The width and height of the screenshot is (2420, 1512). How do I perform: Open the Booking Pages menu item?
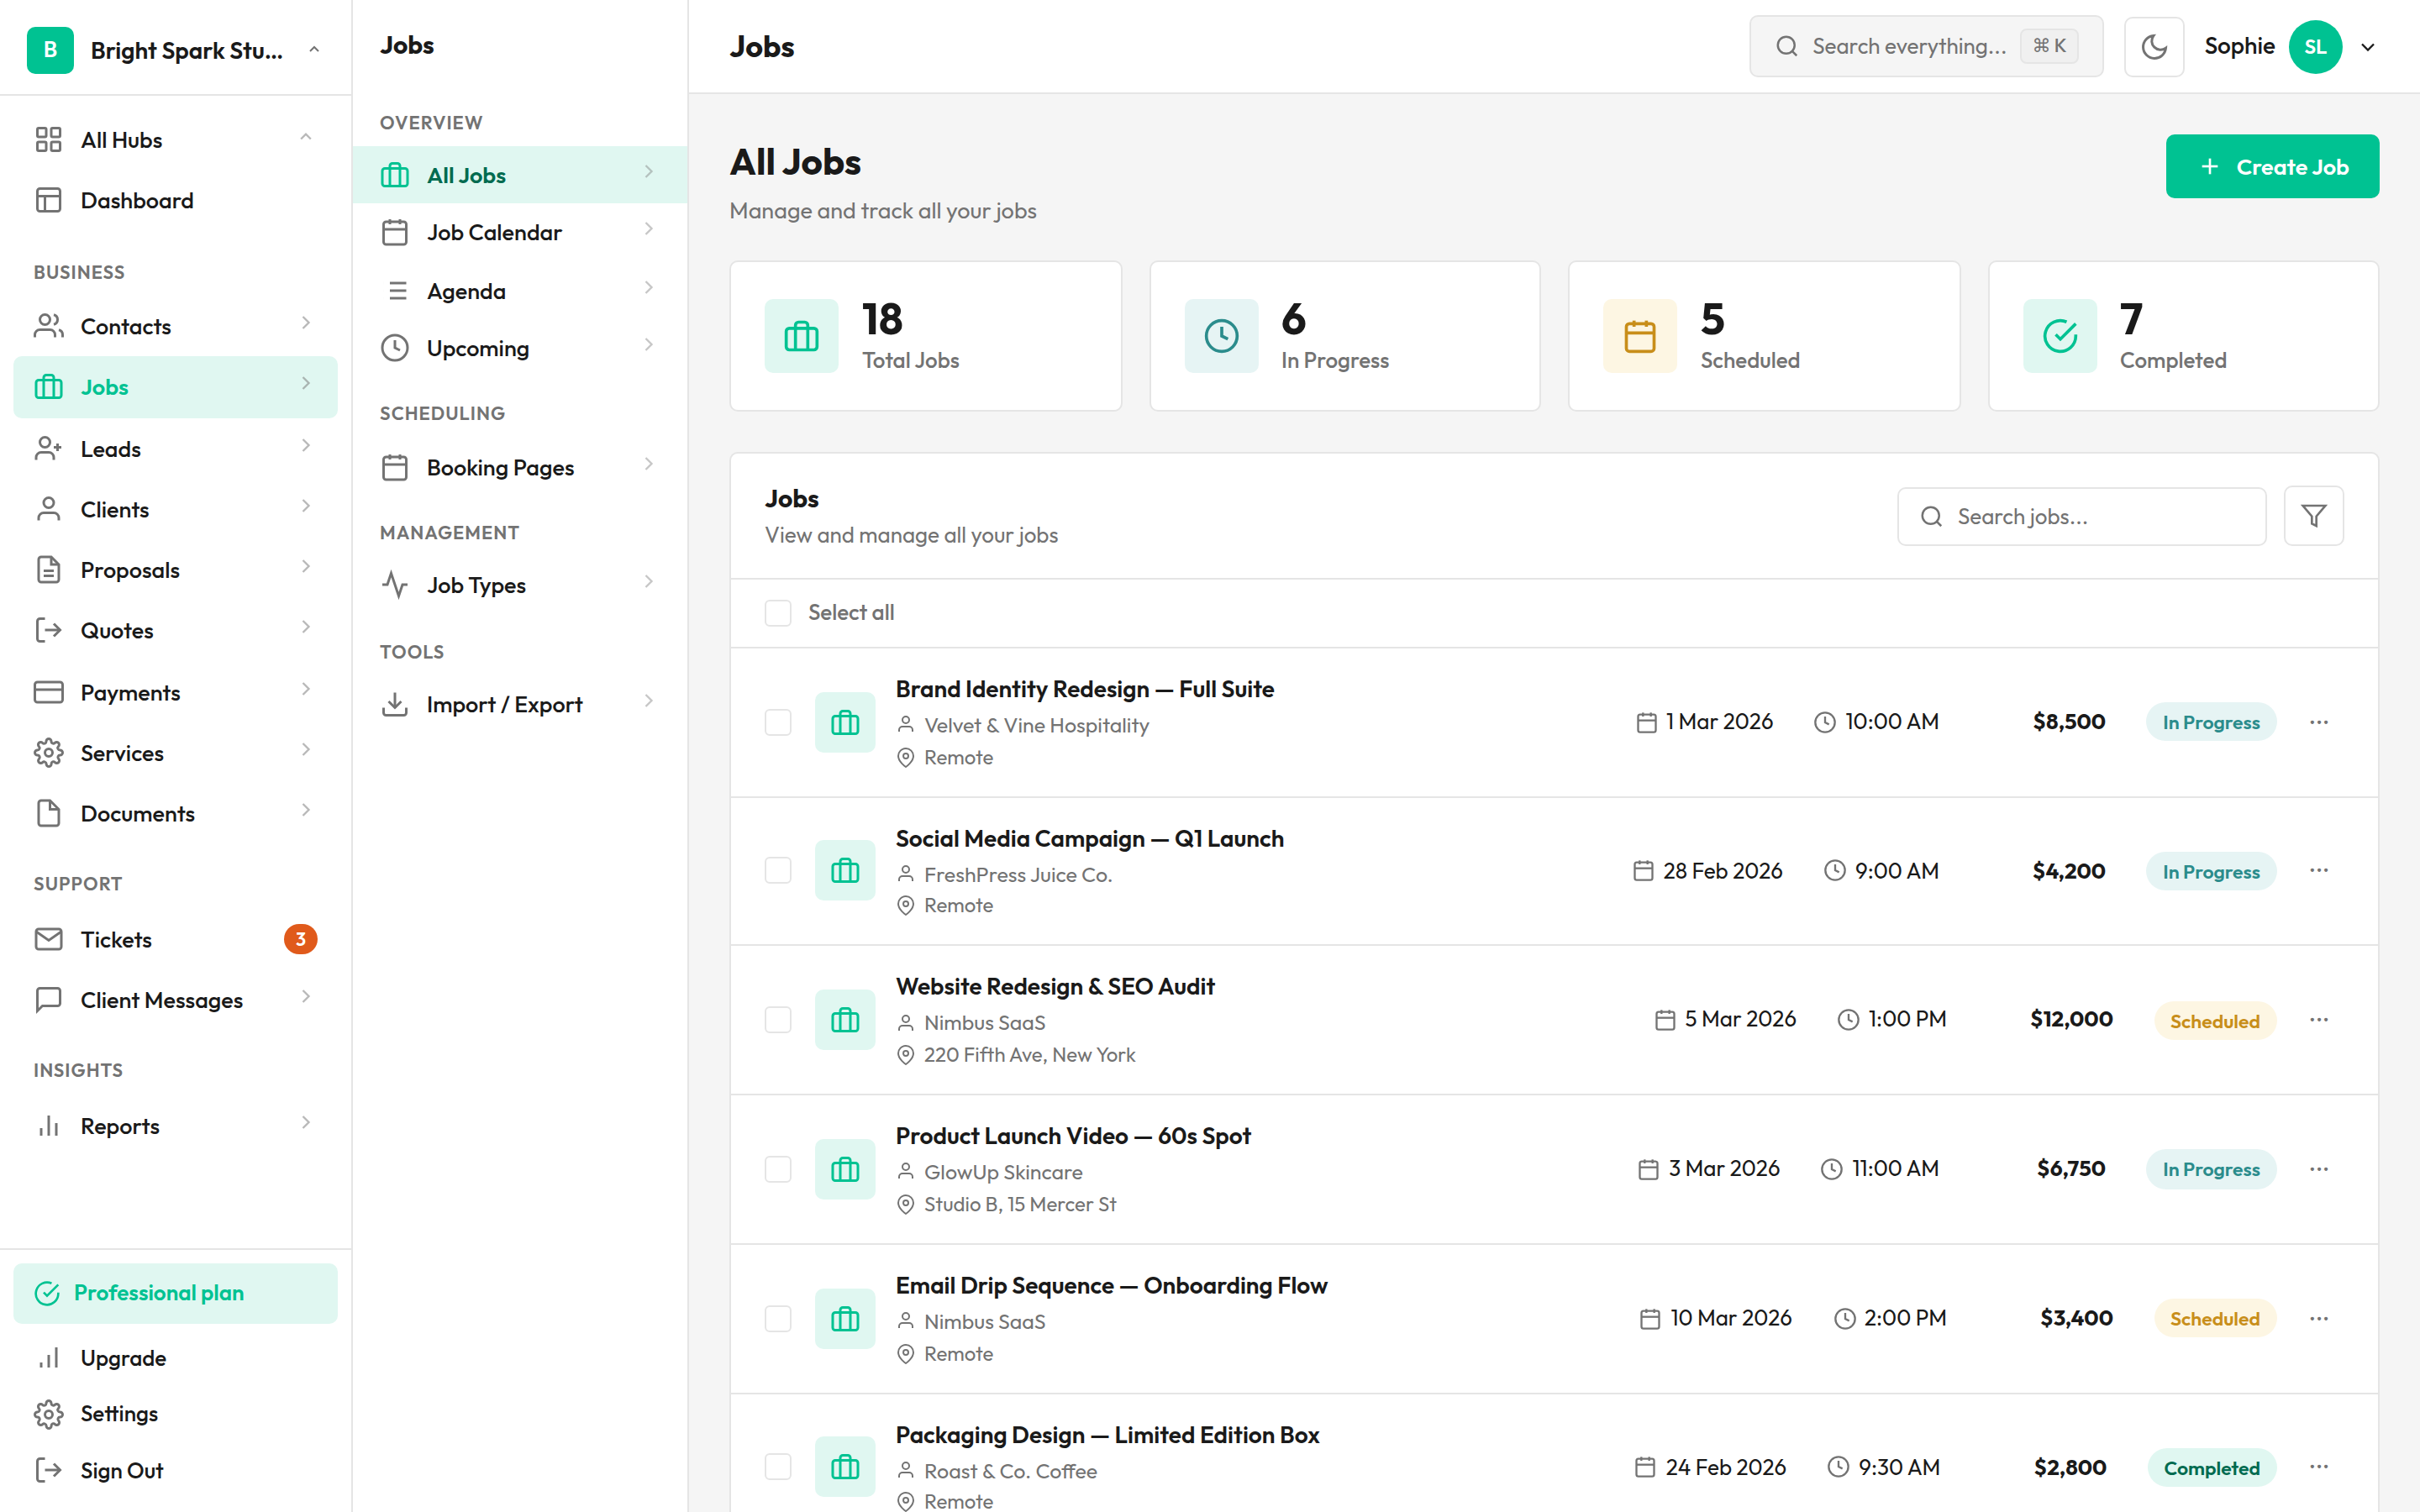click(x=500, y=466)
